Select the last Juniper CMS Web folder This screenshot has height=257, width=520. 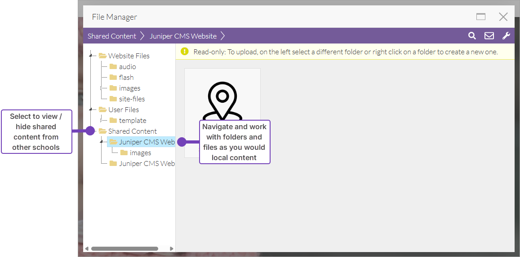click(147, 163)
